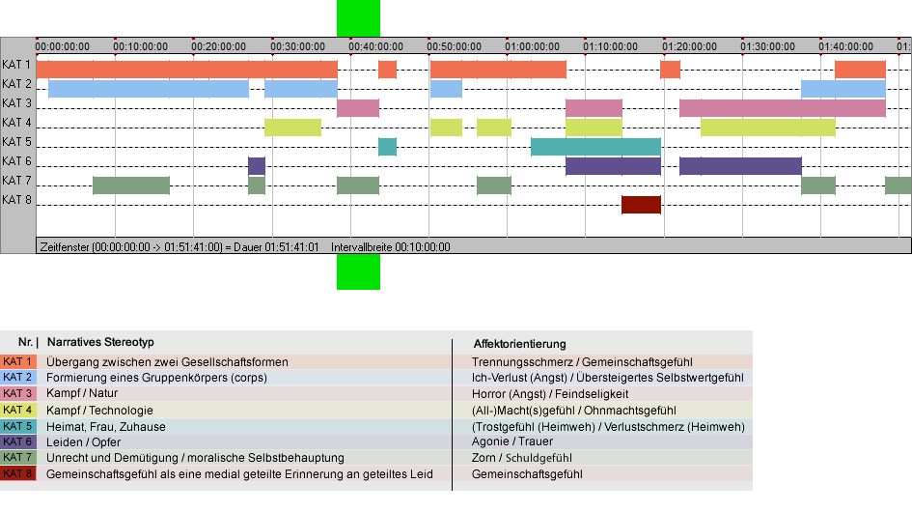The image size is (912, 512).
Task: Click the longest yellow KAT 4 segment after 01:20:00:00
Action: point(768,127)
